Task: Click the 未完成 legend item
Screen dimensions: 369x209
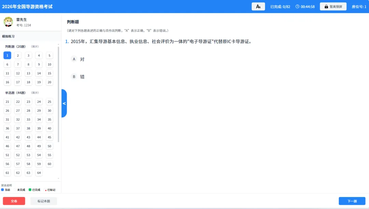Action: pyautogui.click(x=19, y=190)
